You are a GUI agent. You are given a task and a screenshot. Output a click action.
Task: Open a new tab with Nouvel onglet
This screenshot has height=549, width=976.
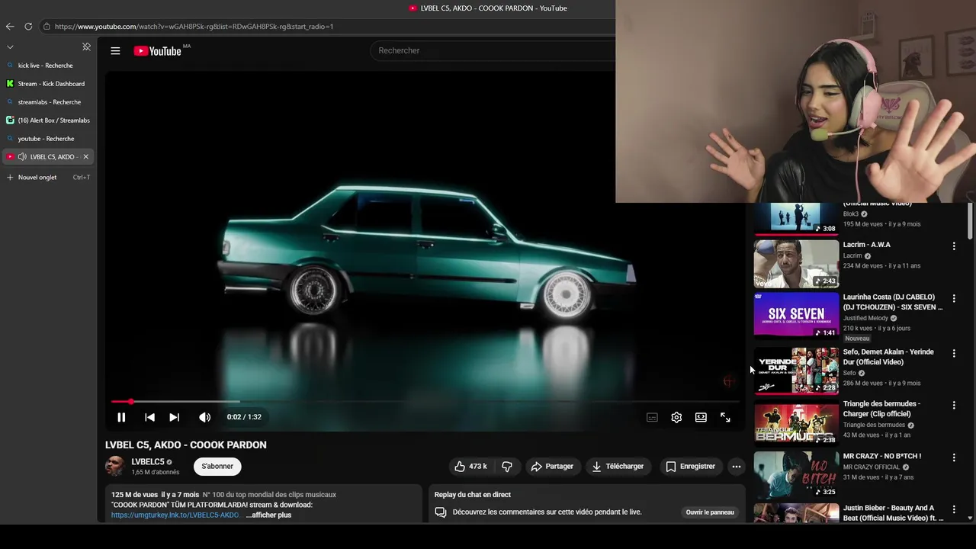click(48, 178)
